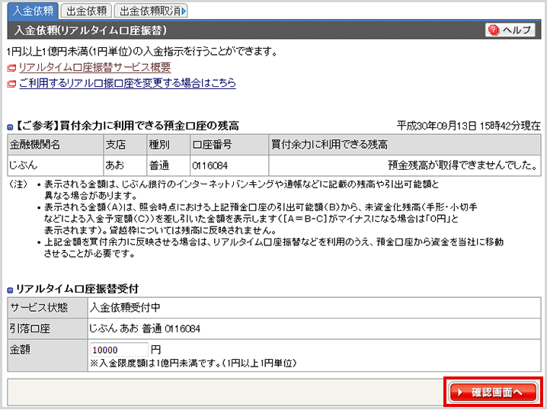Click the 買付余力に利用できる残高 column header
Viewport: 547px width, 410px height.
click(329, 145)
